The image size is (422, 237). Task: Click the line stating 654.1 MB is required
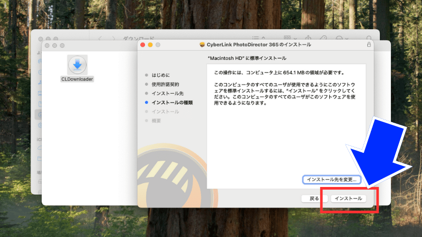click(279, 73)
